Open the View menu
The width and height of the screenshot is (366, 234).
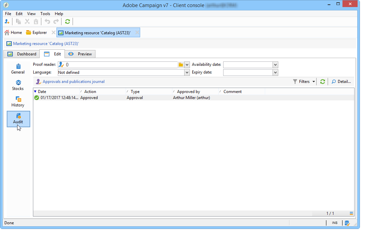click(31, 14)
